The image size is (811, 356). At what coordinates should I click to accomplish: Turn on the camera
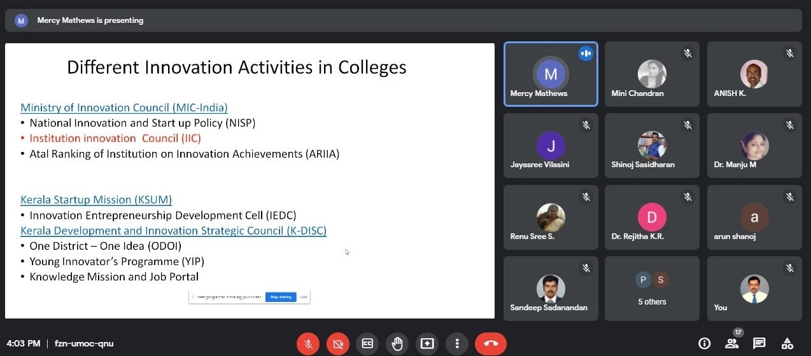coord(337,344)
